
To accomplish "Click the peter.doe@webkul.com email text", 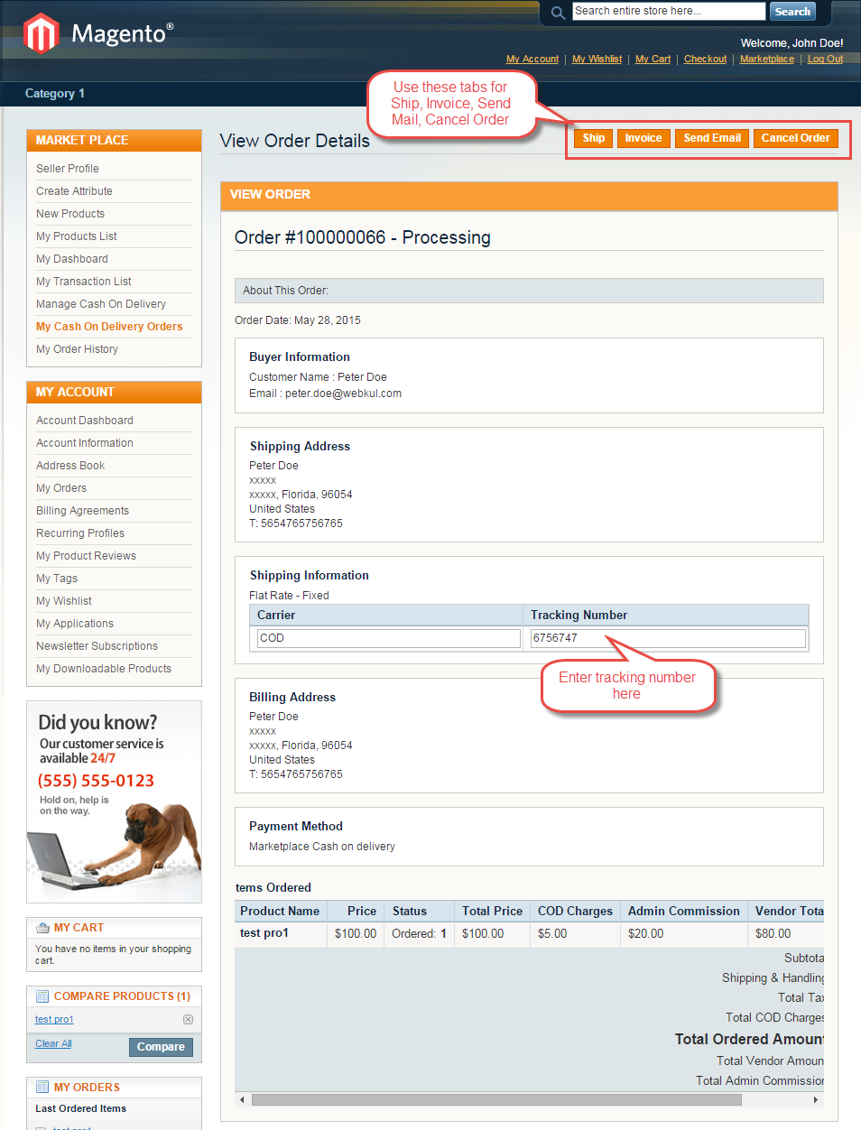I will (x=343, y=394).
